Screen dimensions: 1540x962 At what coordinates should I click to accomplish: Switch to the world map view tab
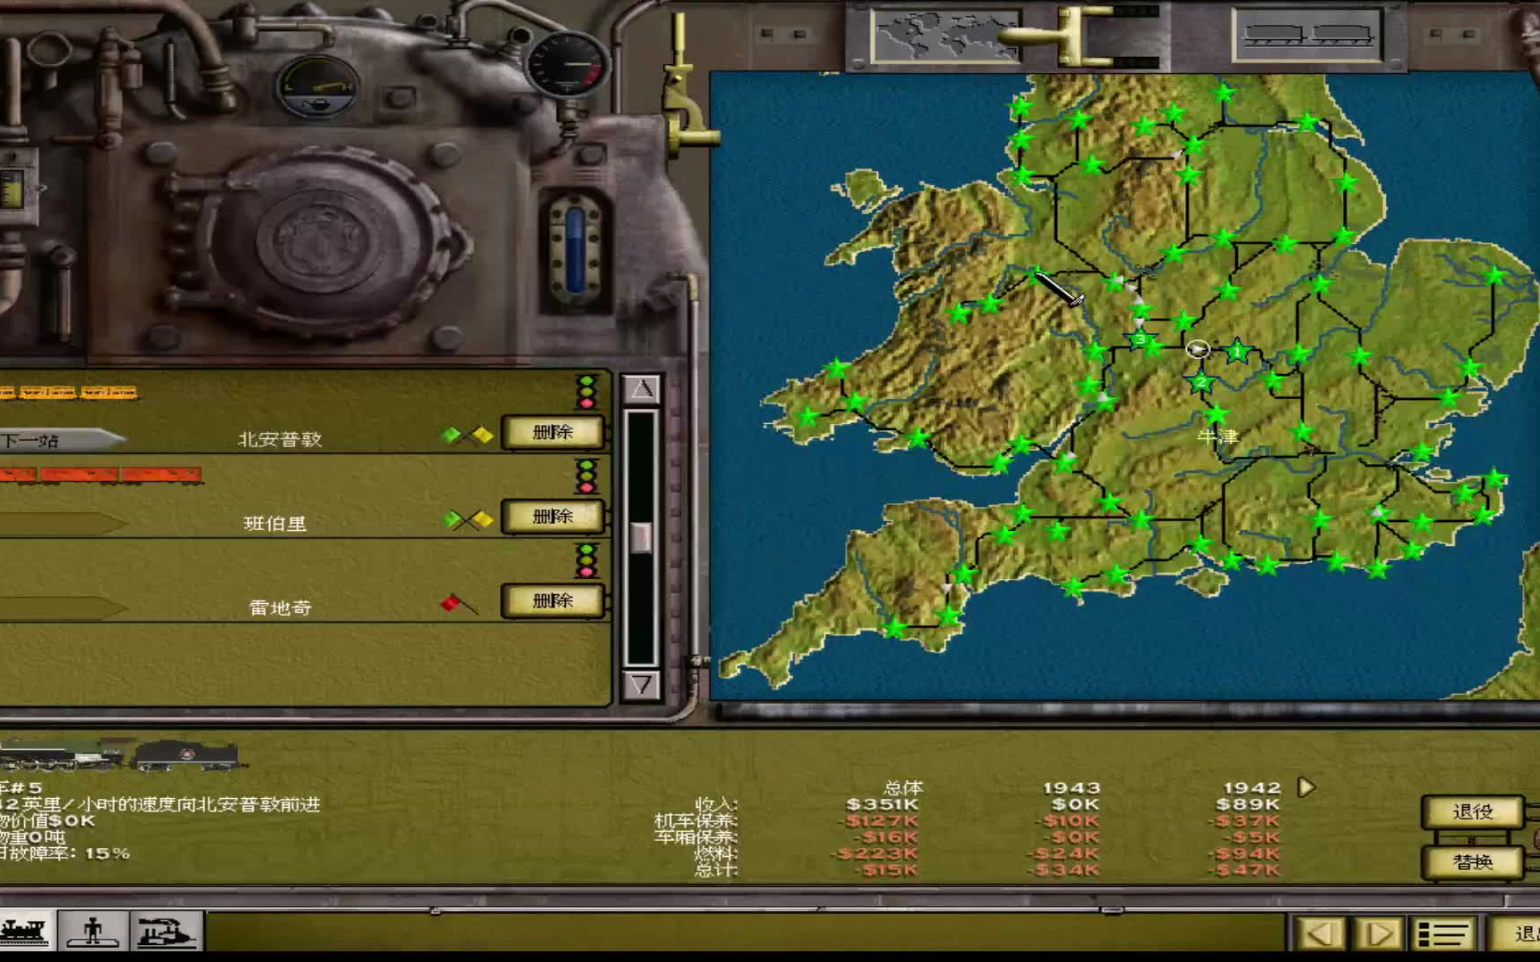pos(946,35)
